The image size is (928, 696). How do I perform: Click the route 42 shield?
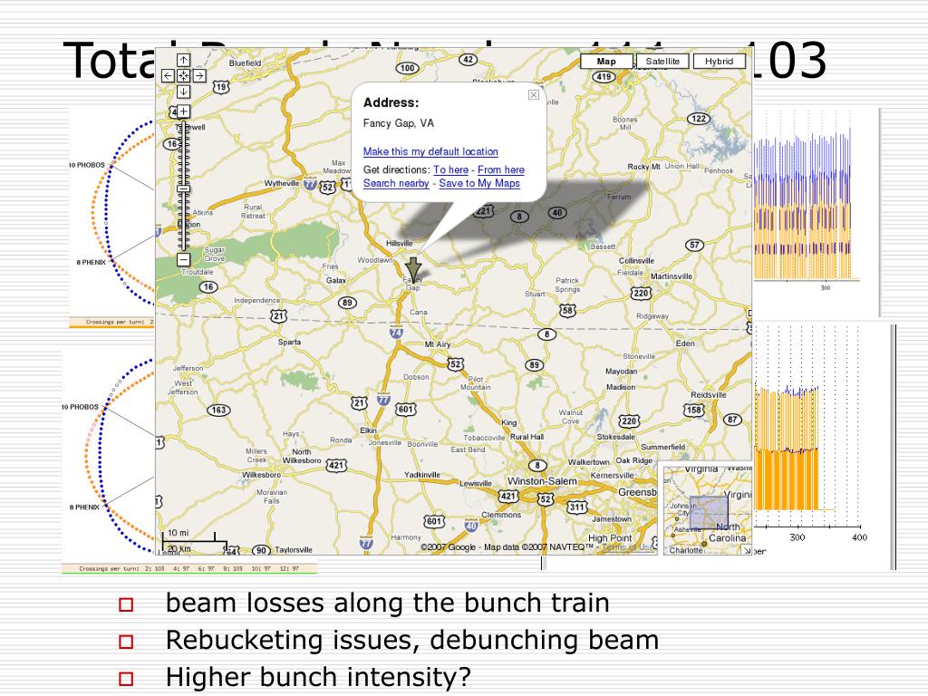(x=469, y=59)
